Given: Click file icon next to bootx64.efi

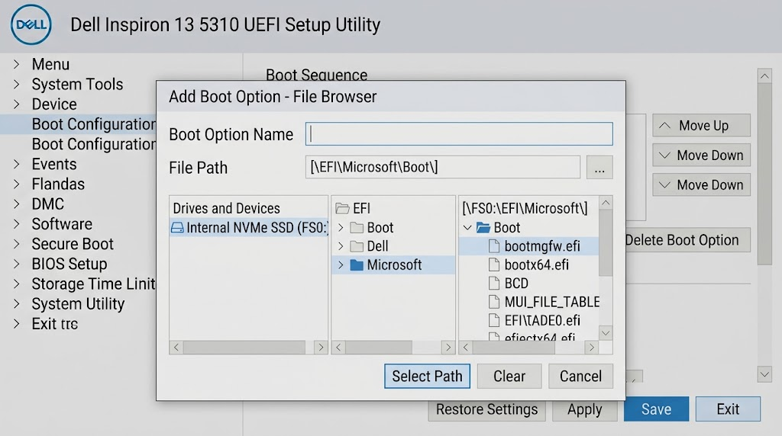Looking at the screenshot, I should 494,264.
